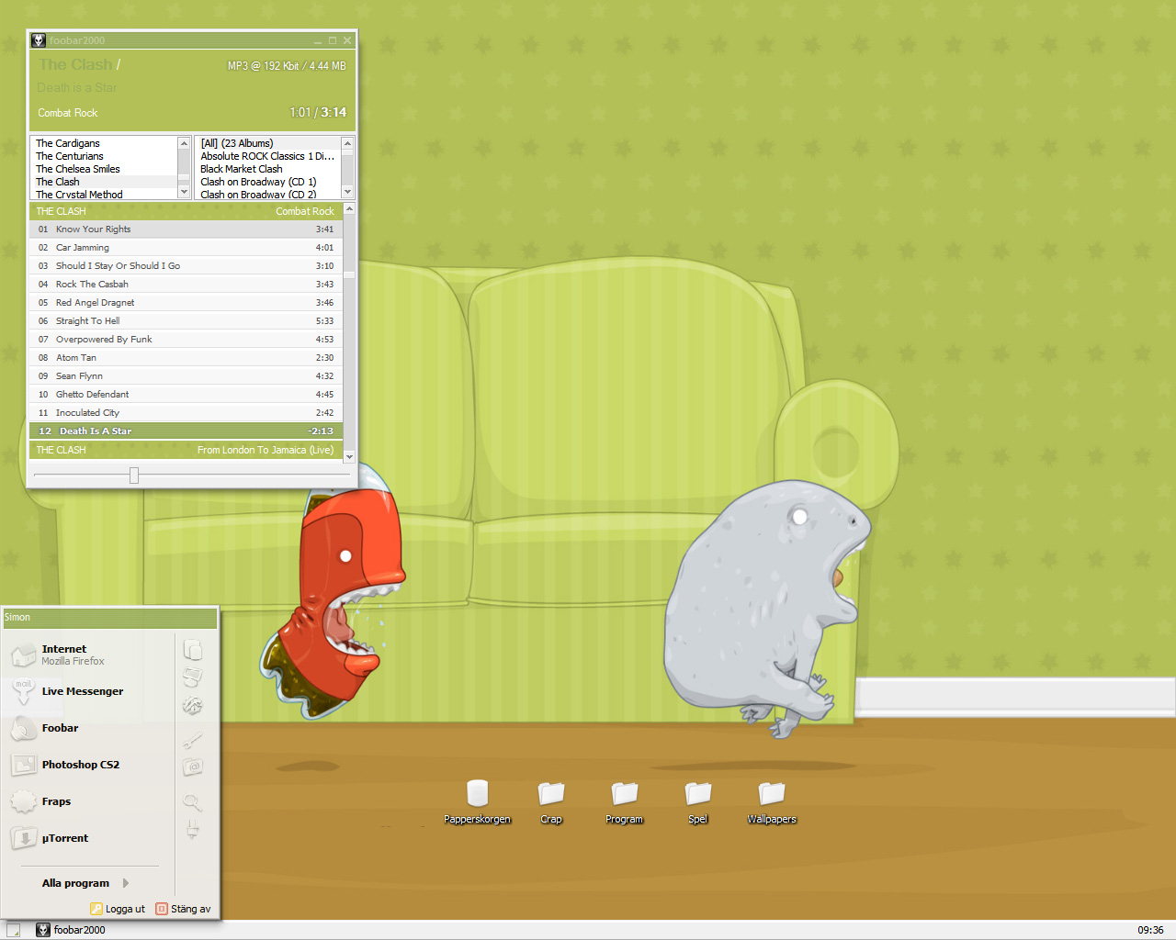The height and width of the screenshot is (940, 1176).
Task: Select The Cardigans in artist list
Action: click(105, 143)
